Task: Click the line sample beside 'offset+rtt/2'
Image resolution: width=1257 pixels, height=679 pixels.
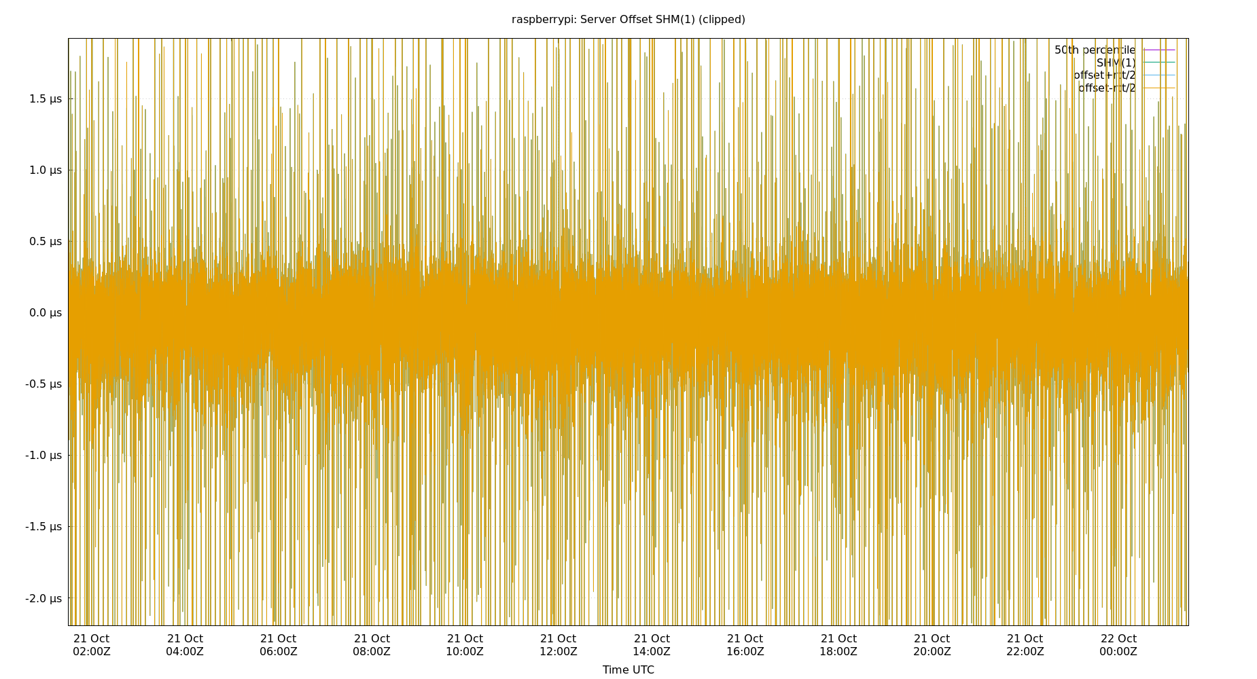Action: pos(1158,75)
